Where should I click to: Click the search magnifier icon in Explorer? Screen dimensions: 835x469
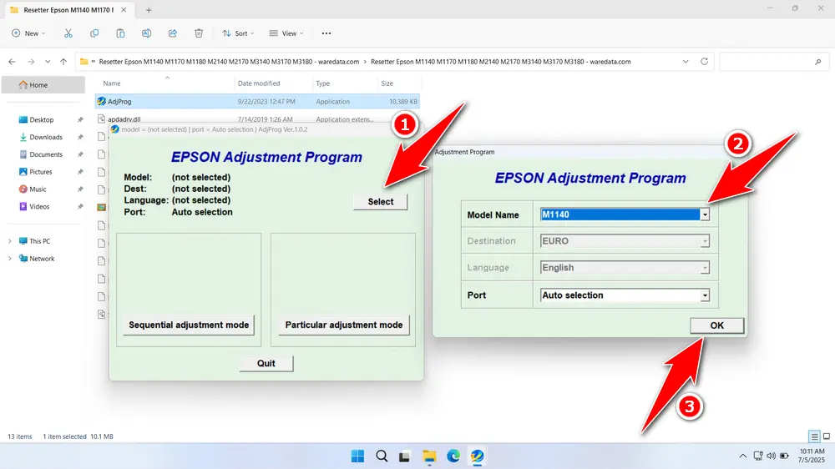818,62
